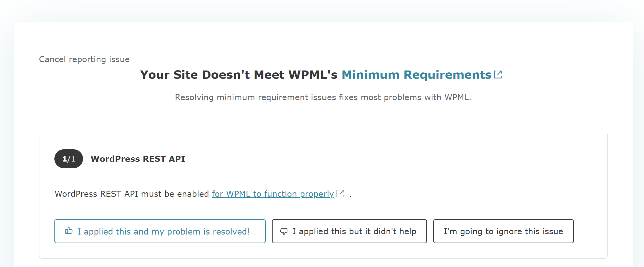Click the word 'WPML.' ending the subtitle
This screenshot has height=267, width=644.
tap(458, 97)
